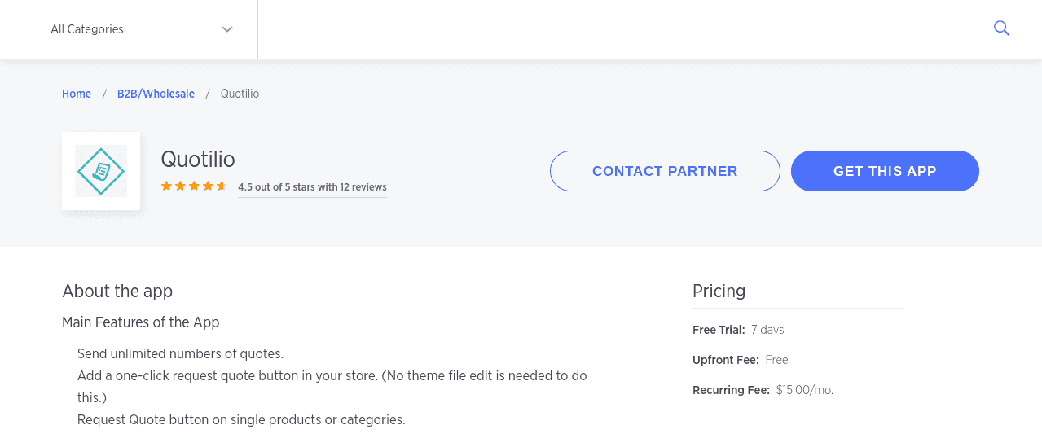Image resolution: width=1042 pixels, height=434 pixels.
Task: Click the About the app heading
Action: pos(117,291)
